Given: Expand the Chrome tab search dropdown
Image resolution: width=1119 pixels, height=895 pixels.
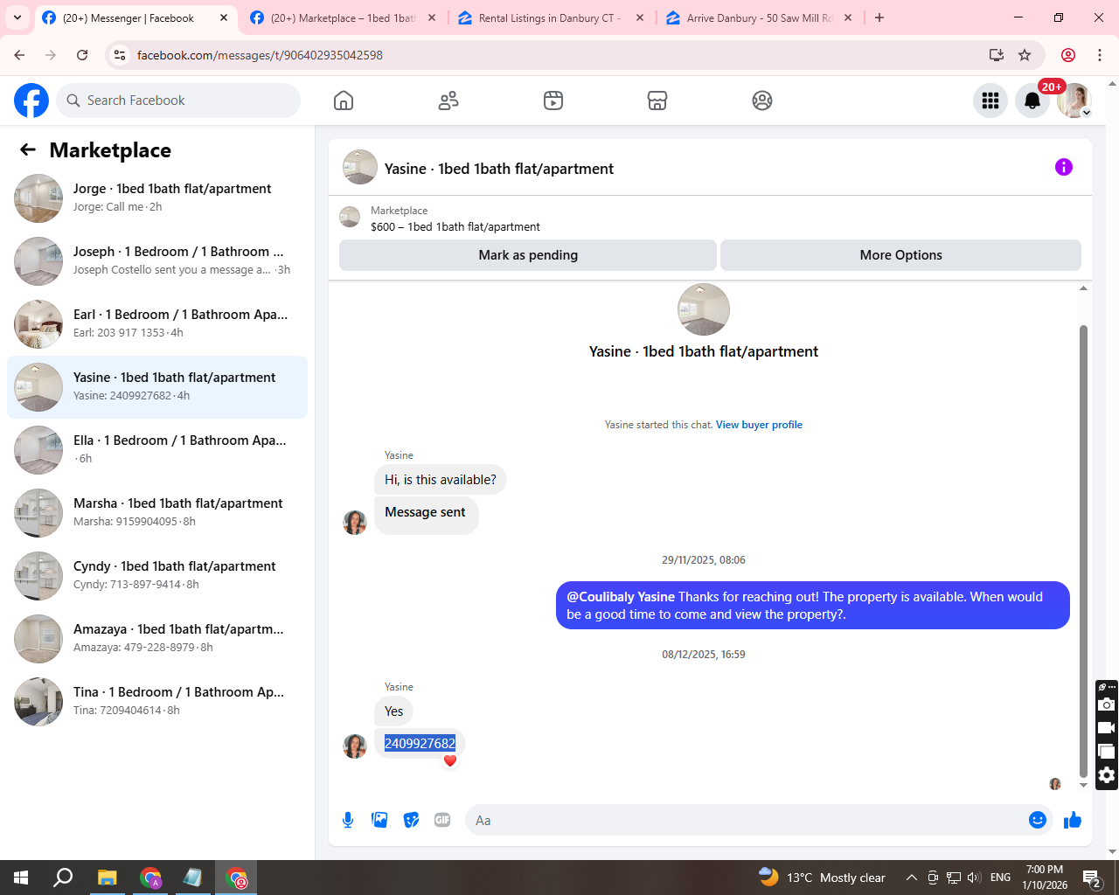Looking at the screenshot, I should pos(17,17).
